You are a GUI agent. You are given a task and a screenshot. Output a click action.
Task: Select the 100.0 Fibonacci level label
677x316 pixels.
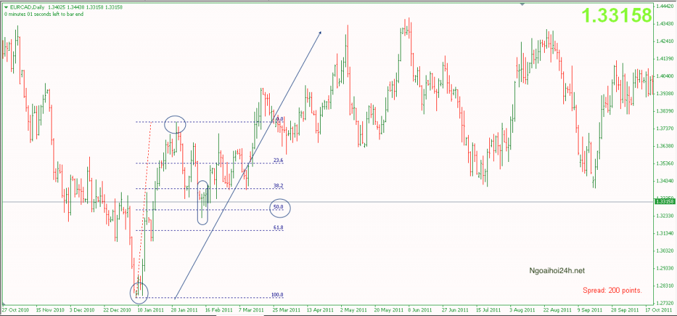click(x=277, y=295)
